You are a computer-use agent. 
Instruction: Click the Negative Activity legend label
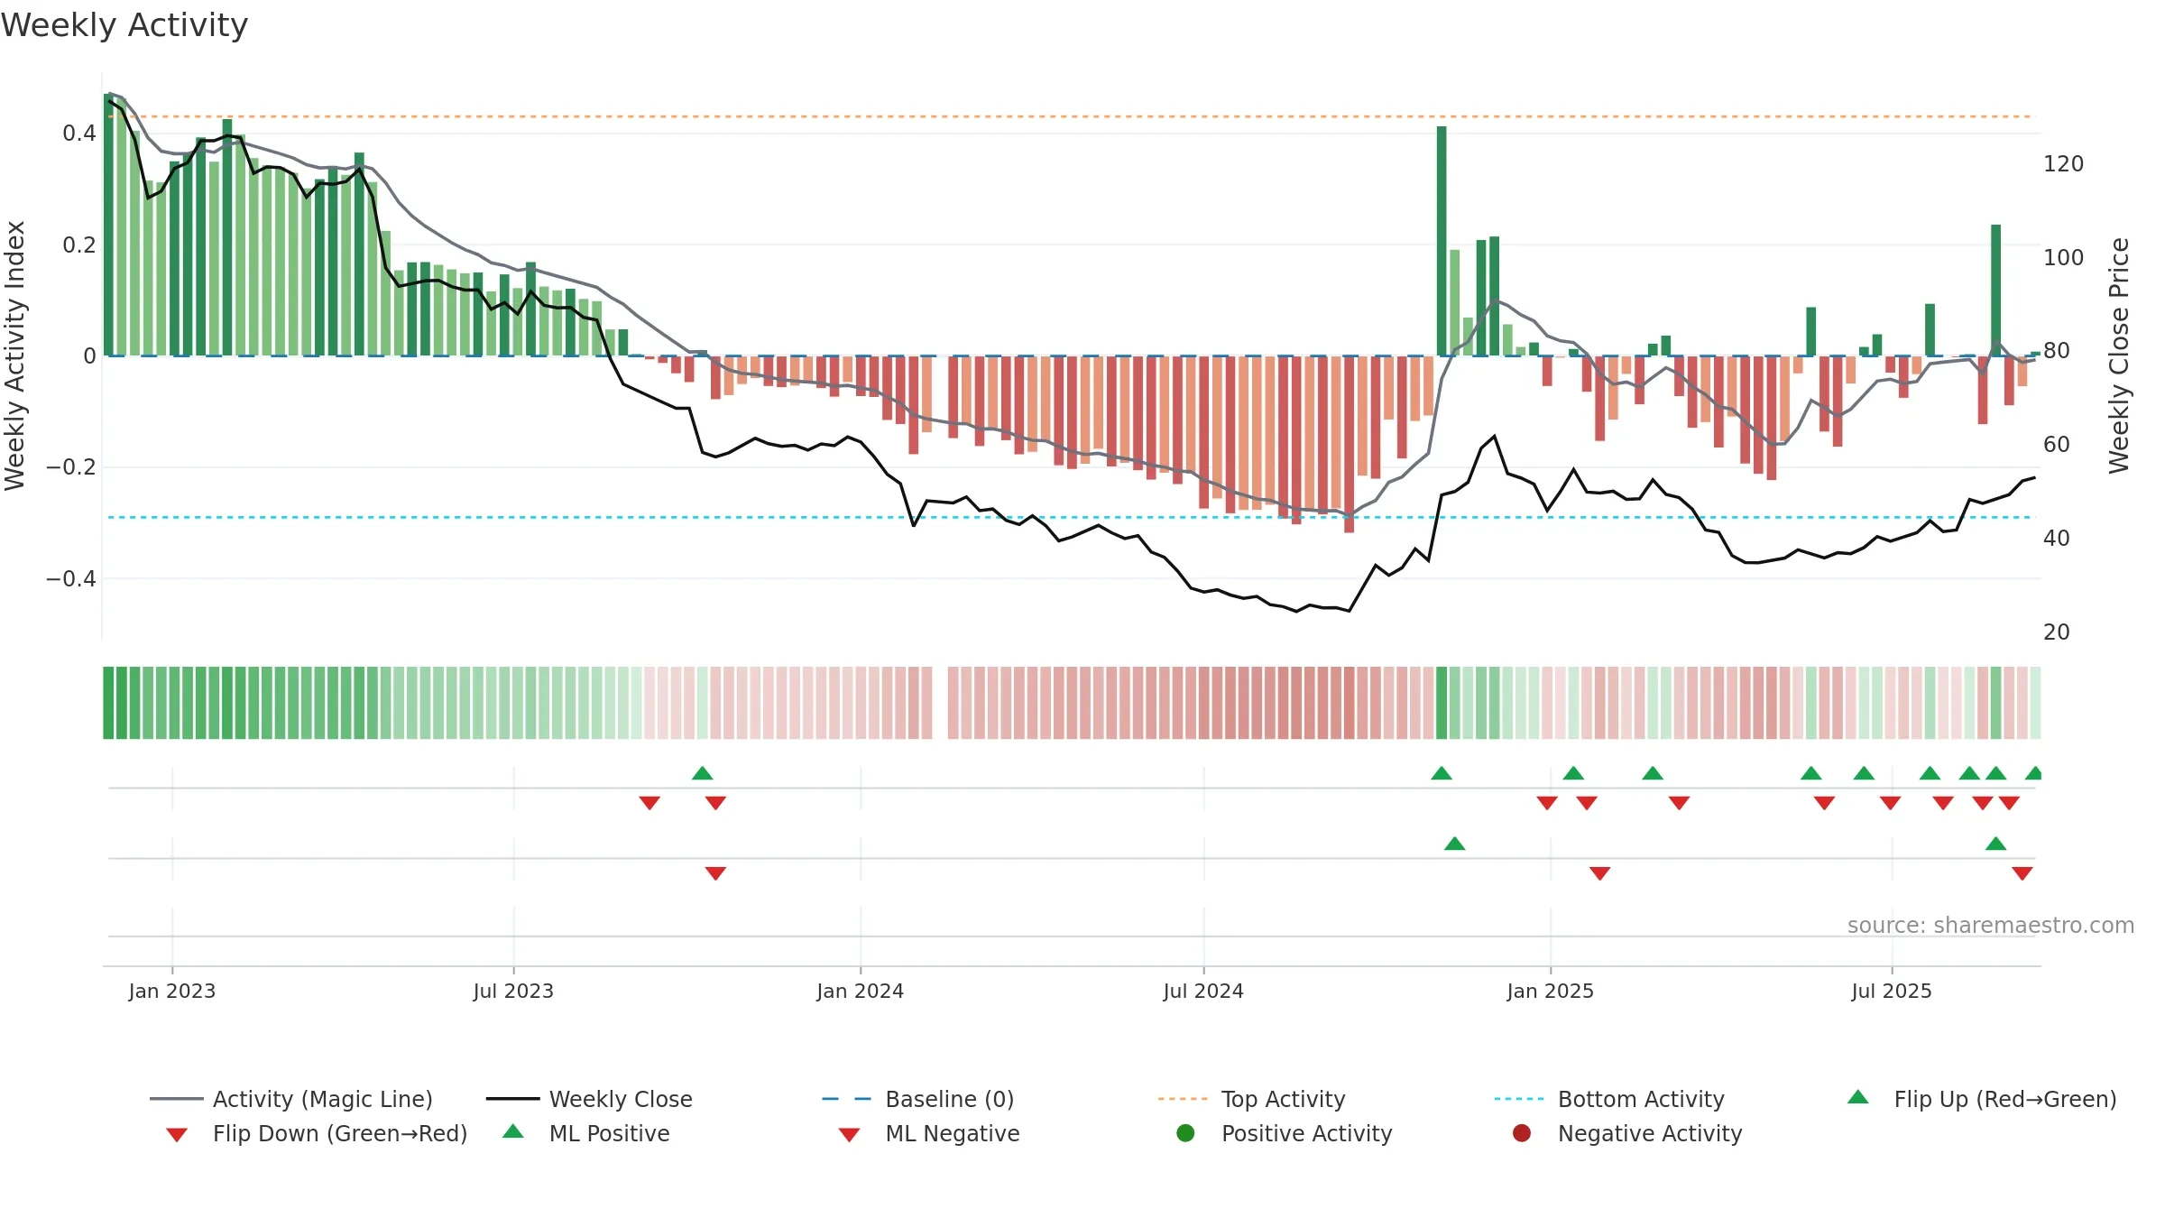click(1650, 1133)
